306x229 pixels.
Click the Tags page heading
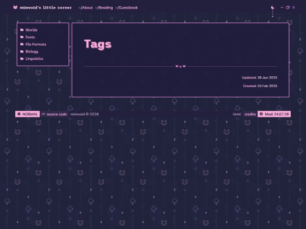[98, 44]
